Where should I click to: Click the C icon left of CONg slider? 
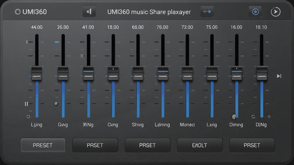253,117
